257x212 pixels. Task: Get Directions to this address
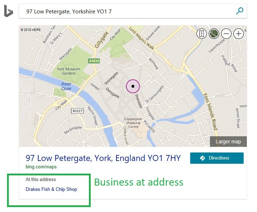pyautogui.click(x=217, y=158)
